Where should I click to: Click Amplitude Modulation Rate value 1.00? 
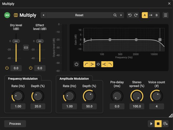click(x=69, y=106)
